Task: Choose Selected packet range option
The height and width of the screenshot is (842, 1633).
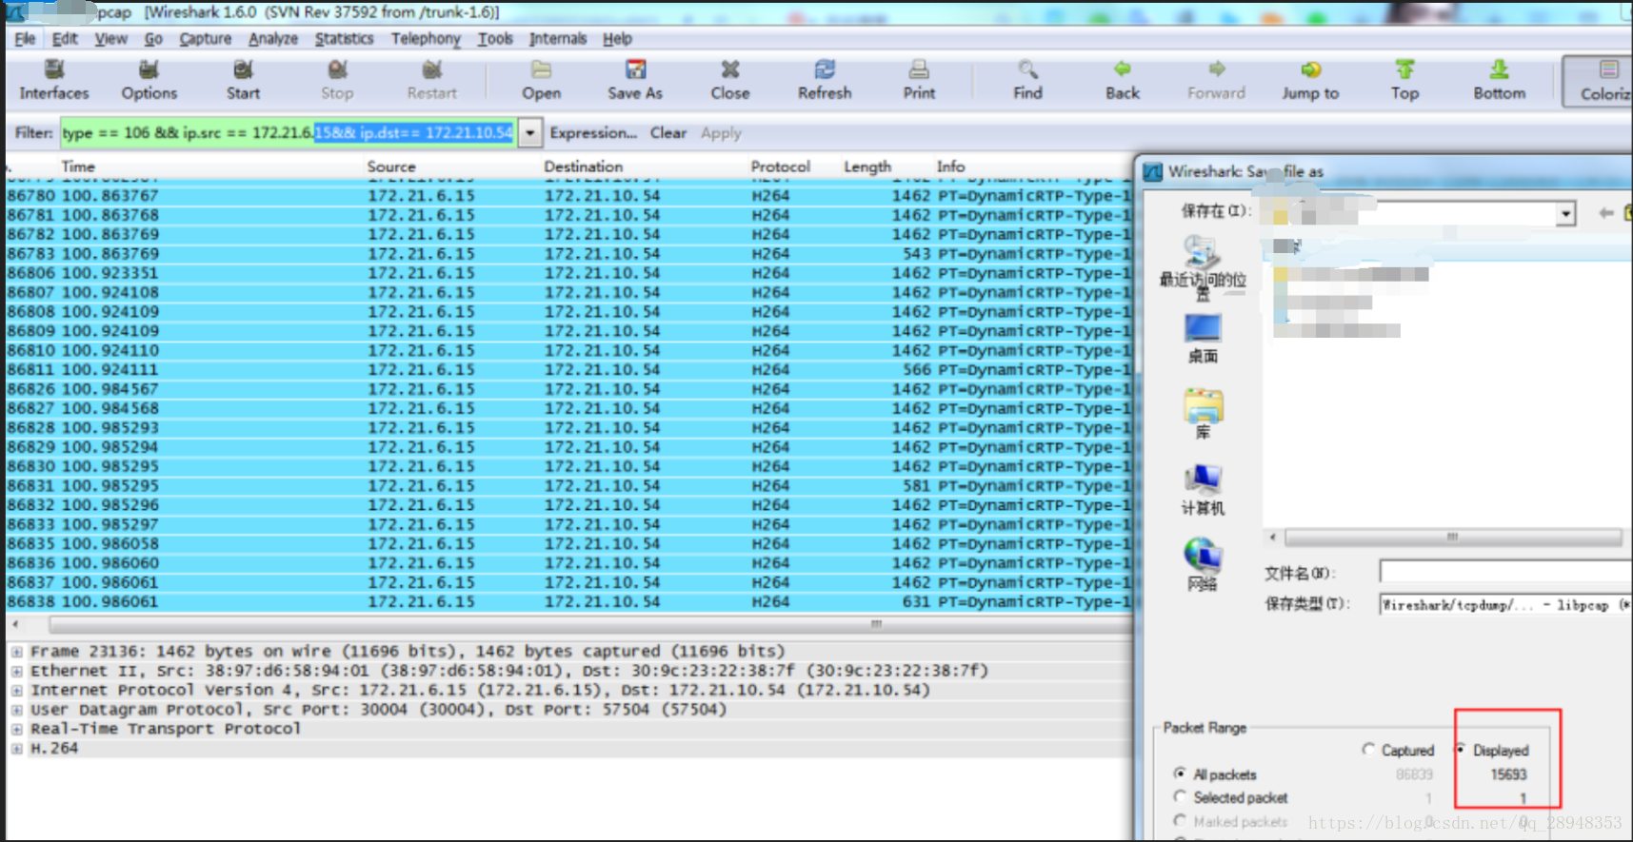Action: coord(1181,796)
